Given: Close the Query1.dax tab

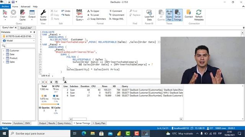Looking at the screenshot, I should [x=16, y=28].
